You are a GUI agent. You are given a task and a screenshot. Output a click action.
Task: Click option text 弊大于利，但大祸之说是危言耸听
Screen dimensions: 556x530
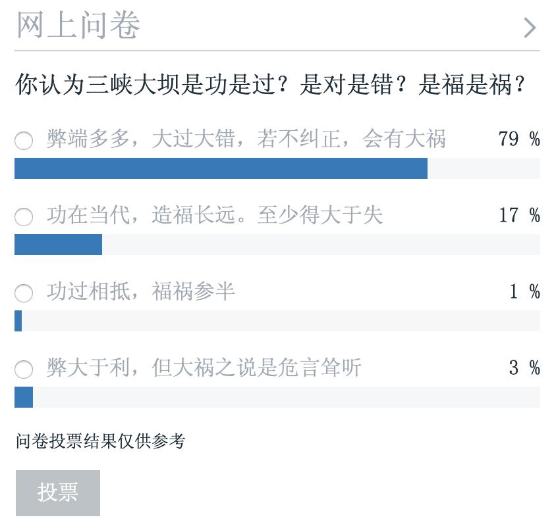(x=204, y=368)
